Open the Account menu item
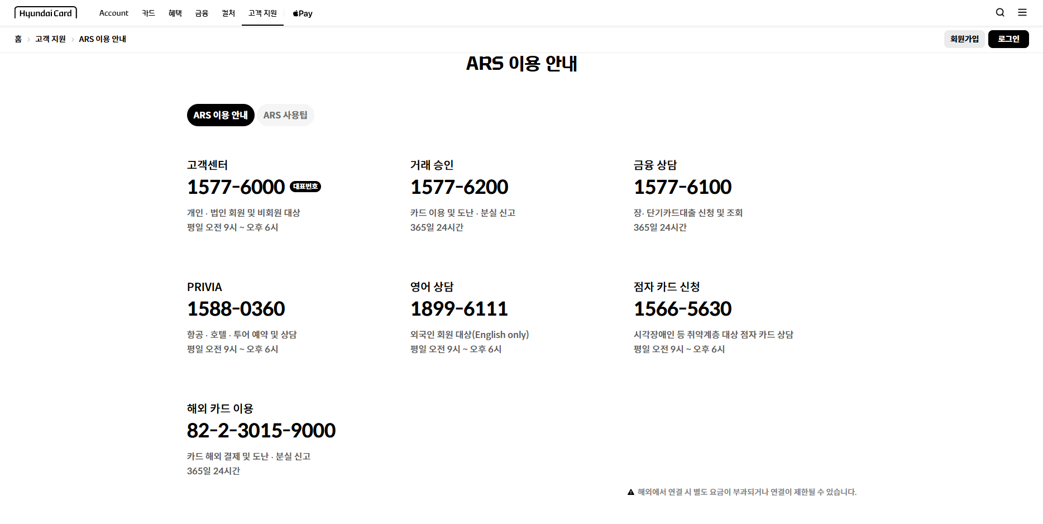 tap(113, 13)
